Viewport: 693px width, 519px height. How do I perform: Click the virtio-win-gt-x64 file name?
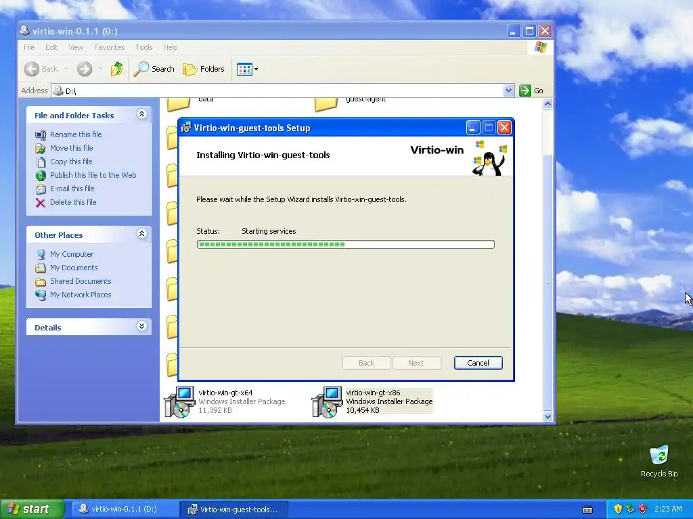(x=225, y=393)
